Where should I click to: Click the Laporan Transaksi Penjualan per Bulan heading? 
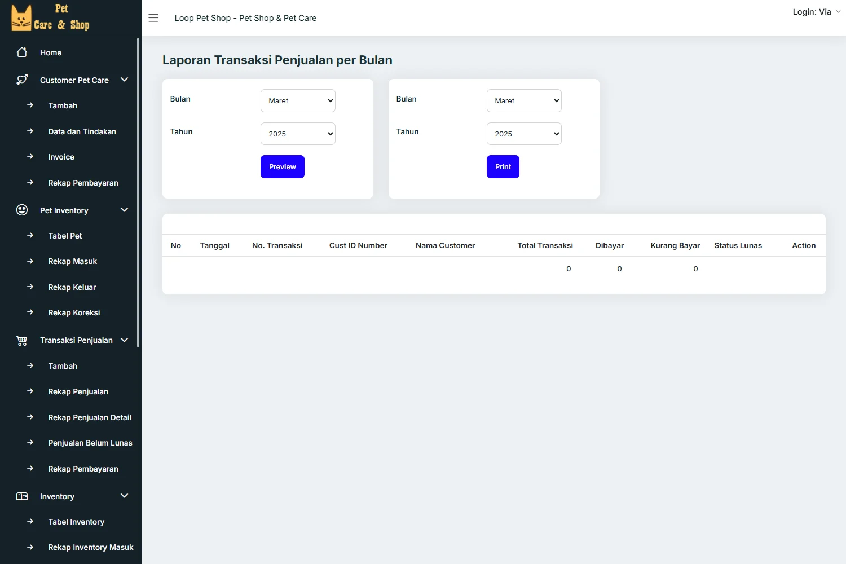(x=277, y=60)
